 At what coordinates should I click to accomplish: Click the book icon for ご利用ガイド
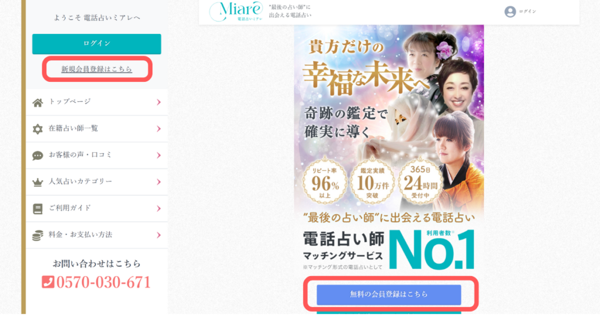37,209
